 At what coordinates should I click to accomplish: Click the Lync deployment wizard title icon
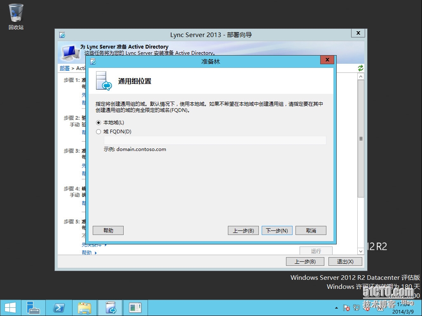coord(62,35)
